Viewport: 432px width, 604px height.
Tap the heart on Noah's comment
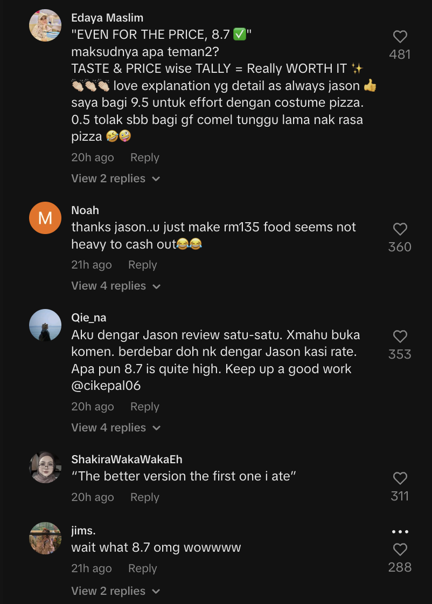400,229
